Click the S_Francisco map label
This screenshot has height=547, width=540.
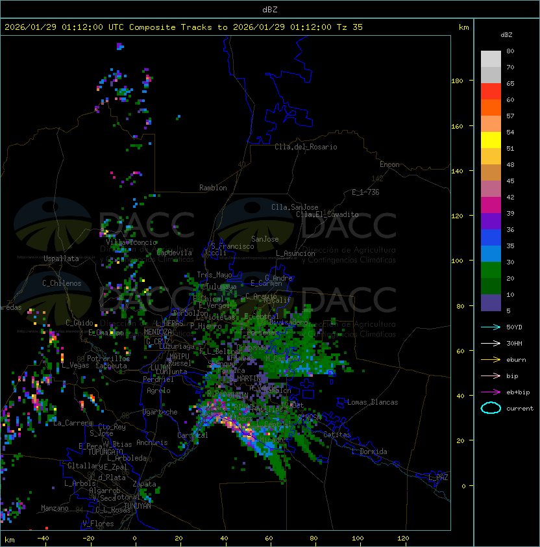click(x=232, y=246)
